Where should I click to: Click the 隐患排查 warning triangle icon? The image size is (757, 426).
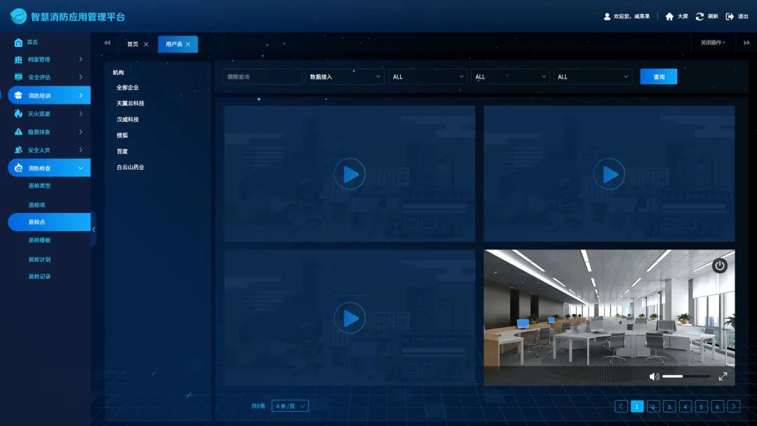[18, 132]
